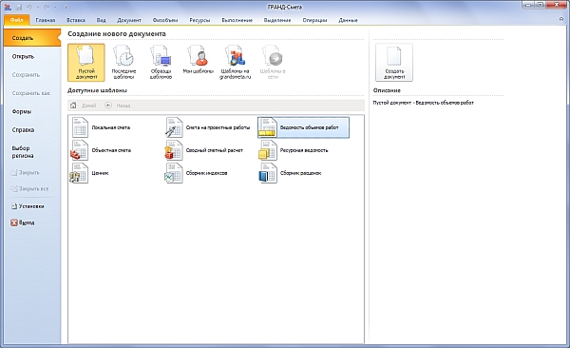Viewport: 570px width, 348px height.
Task: Switch to the Главная ribbon tab
Action: coord(46,20)
